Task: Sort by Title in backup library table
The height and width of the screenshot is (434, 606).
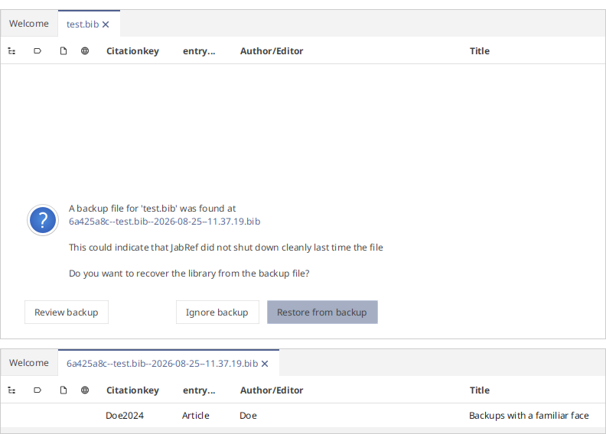Action: click(480, 390)
